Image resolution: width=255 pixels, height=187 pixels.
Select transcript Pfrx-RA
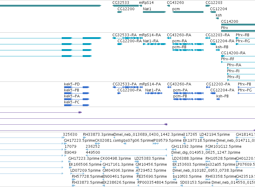pyautogui.click(x=234, y=65)
